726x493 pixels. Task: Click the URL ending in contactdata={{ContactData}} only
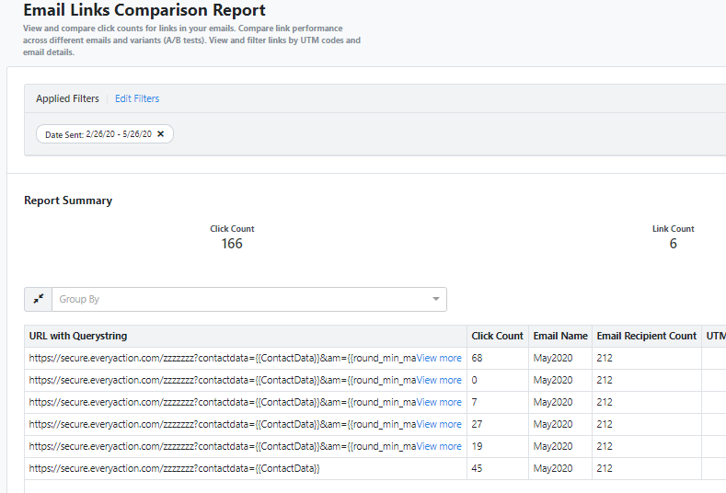click(x=174, y=468)
